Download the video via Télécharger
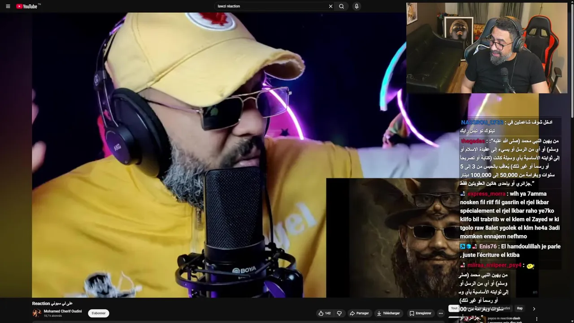Image resolution: width=574 pixels, height=323 pixels. click(388, 313)
